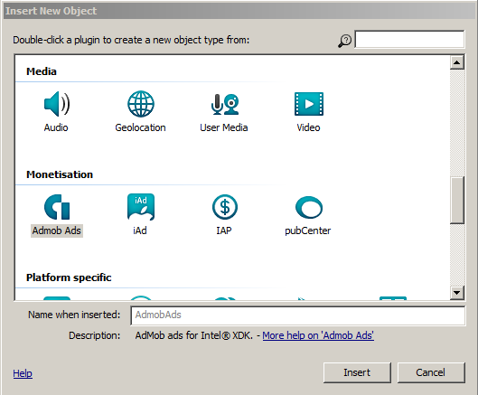Click the Audio label
The height and width of the screenshot is (395, 478).
coord(56,127)
